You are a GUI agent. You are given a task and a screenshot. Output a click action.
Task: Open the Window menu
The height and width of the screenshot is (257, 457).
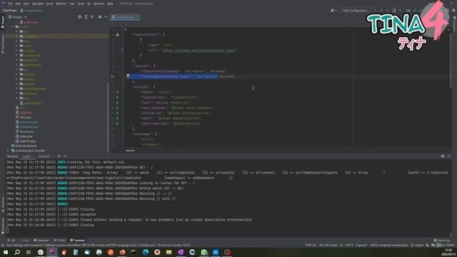tap(99, 4)
